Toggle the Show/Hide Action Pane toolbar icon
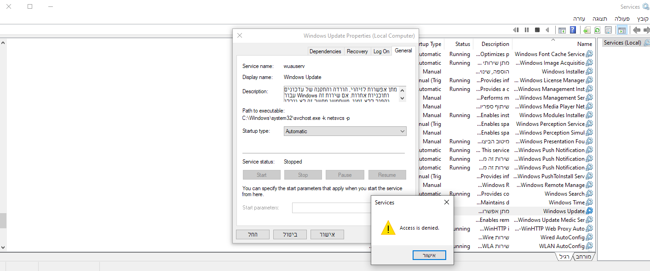This screenshot has width=650, height=271. 562,30
